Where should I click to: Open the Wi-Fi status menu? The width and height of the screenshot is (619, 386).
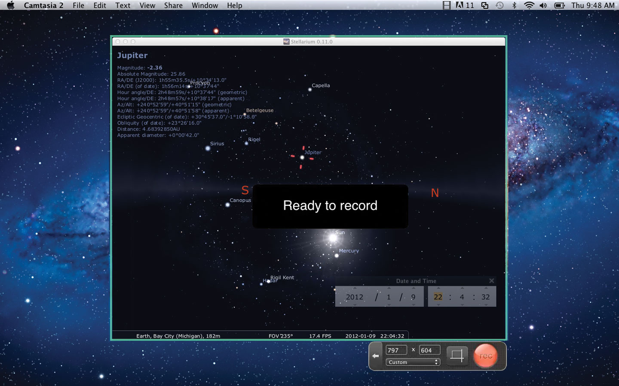pos(529,6)
